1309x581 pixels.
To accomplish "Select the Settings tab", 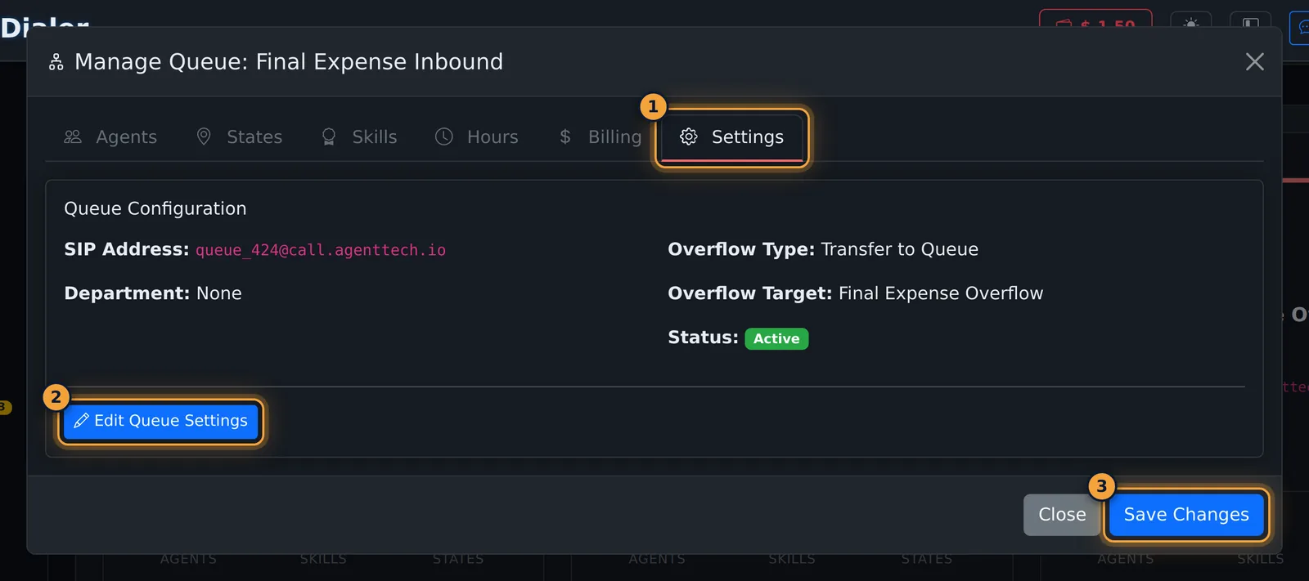I will 732,136.
